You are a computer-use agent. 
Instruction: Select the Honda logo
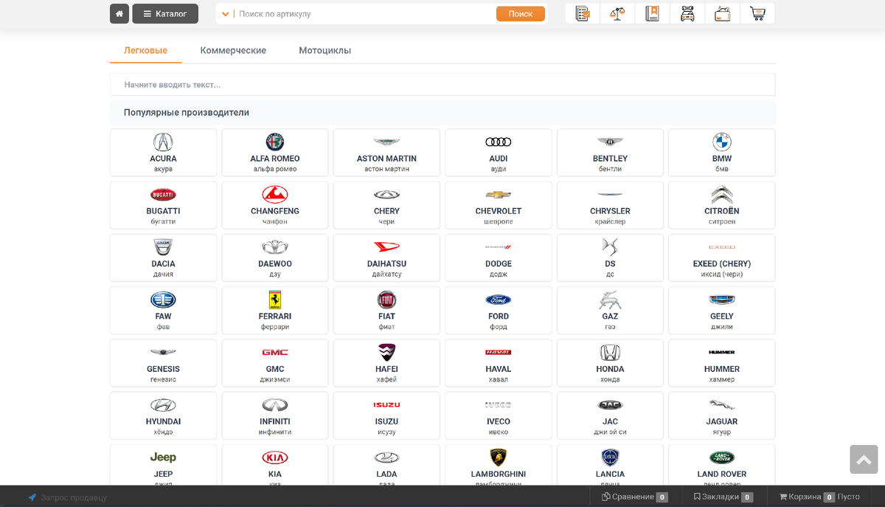coord(610,353)
